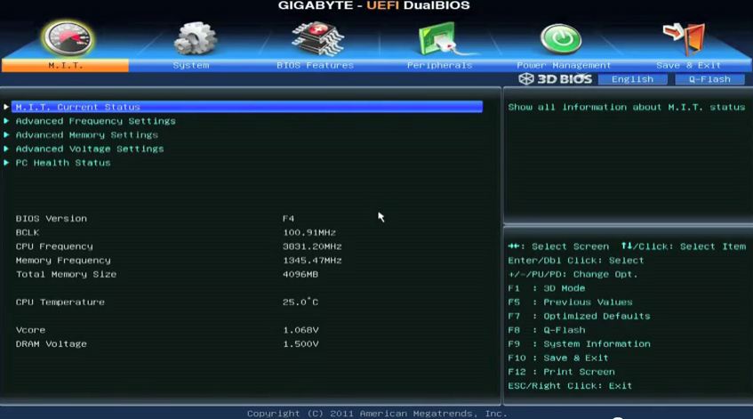The width and height of the screenshot is (753, 419).
Task: Select the BIOS Features chip icon
Action: tap(316, 37)
